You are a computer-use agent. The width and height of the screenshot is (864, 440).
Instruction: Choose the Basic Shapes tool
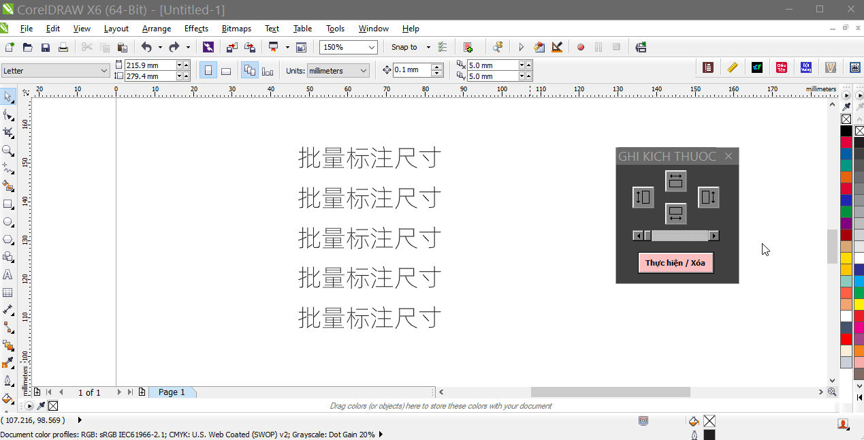click(x=8, y=257)
